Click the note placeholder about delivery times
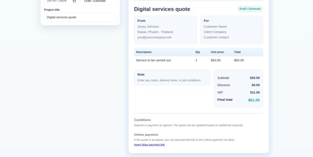313x157 pixels. [169, 80]
